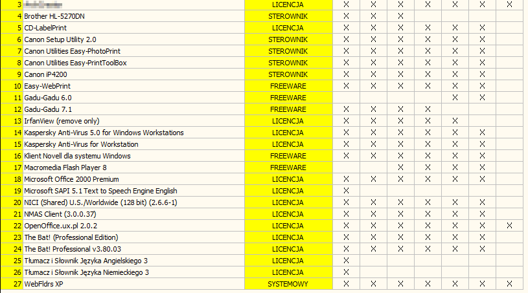Click last X mark in IrfanView row
This screenshot has height=293, width=528.
(x=455, y=120)
